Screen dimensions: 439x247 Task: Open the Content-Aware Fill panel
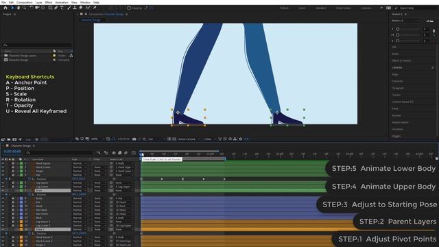click(403, 102)
